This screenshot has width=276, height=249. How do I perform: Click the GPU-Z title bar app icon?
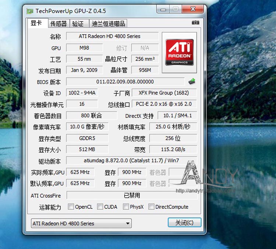click(30, 11)
